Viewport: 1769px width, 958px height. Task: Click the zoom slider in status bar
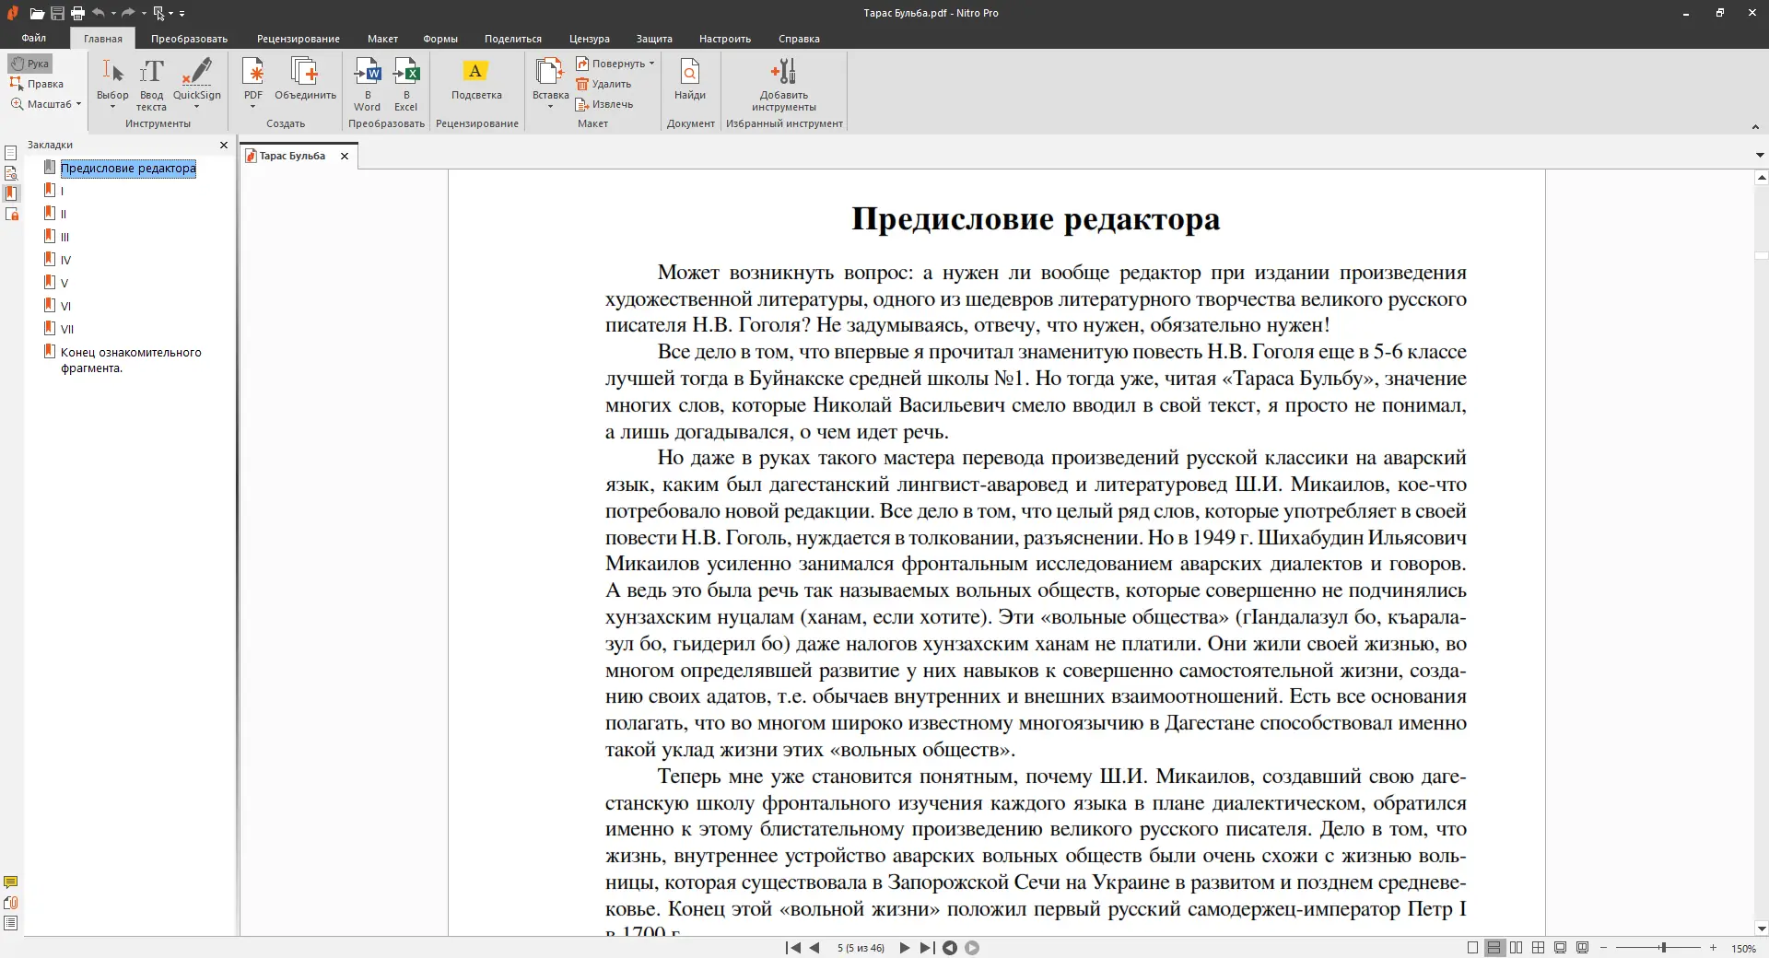coord(1662,948)
